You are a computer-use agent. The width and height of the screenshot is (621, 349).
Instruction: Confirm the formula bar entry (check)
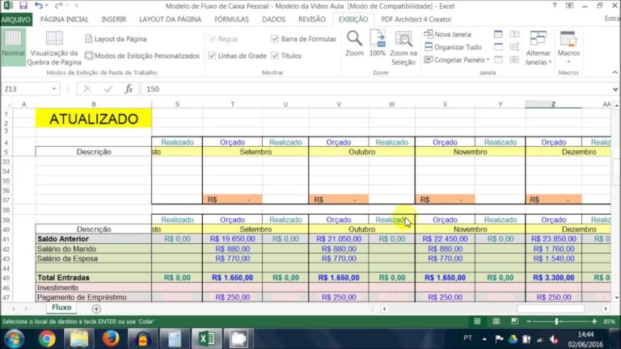pos(108,89)
